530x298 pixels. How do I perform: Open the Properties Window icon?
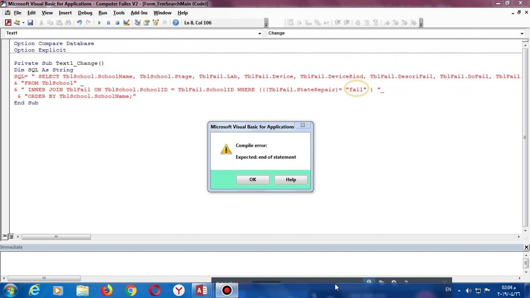(146, 23)
